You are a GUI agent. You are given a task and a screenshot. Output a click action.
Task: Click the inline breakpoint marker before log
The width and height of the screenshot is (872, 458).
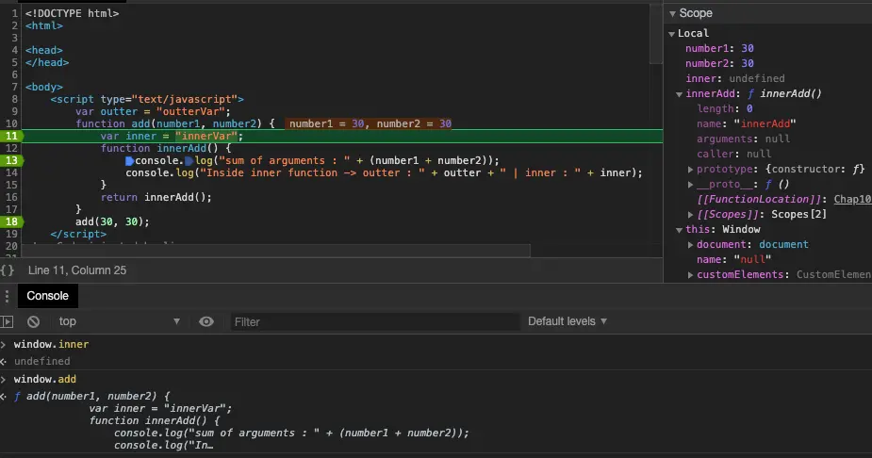189,160
